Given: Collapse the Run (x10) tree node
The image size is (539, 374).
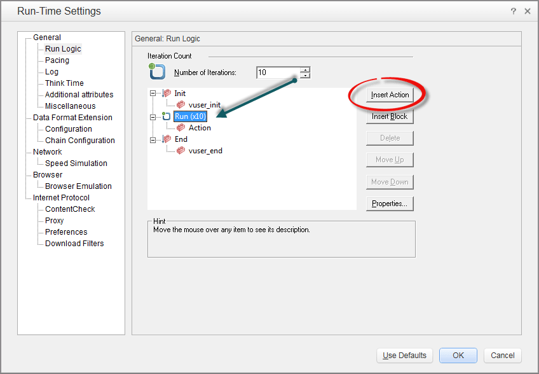Looking at the screenshot, I should tap(153, 116).
